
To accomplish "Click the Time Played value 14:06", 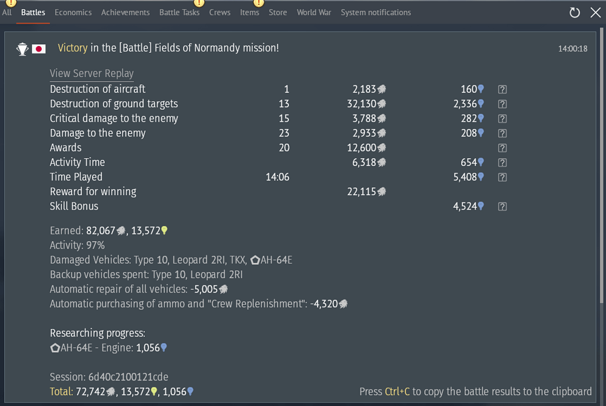I will (278, 177).
